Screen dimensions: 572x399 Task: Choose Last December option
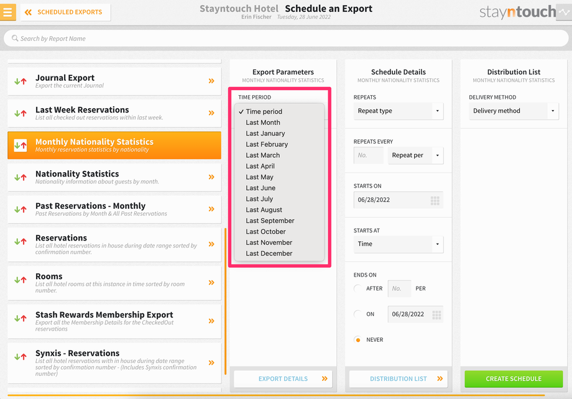279,254
